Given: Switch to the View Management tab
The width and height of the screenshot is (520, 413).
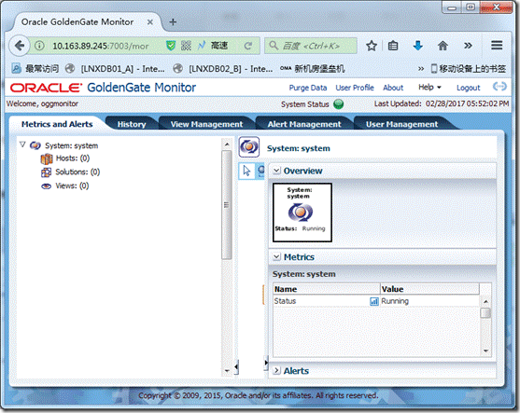Looking at the screenshot, I should pos(206,124).
